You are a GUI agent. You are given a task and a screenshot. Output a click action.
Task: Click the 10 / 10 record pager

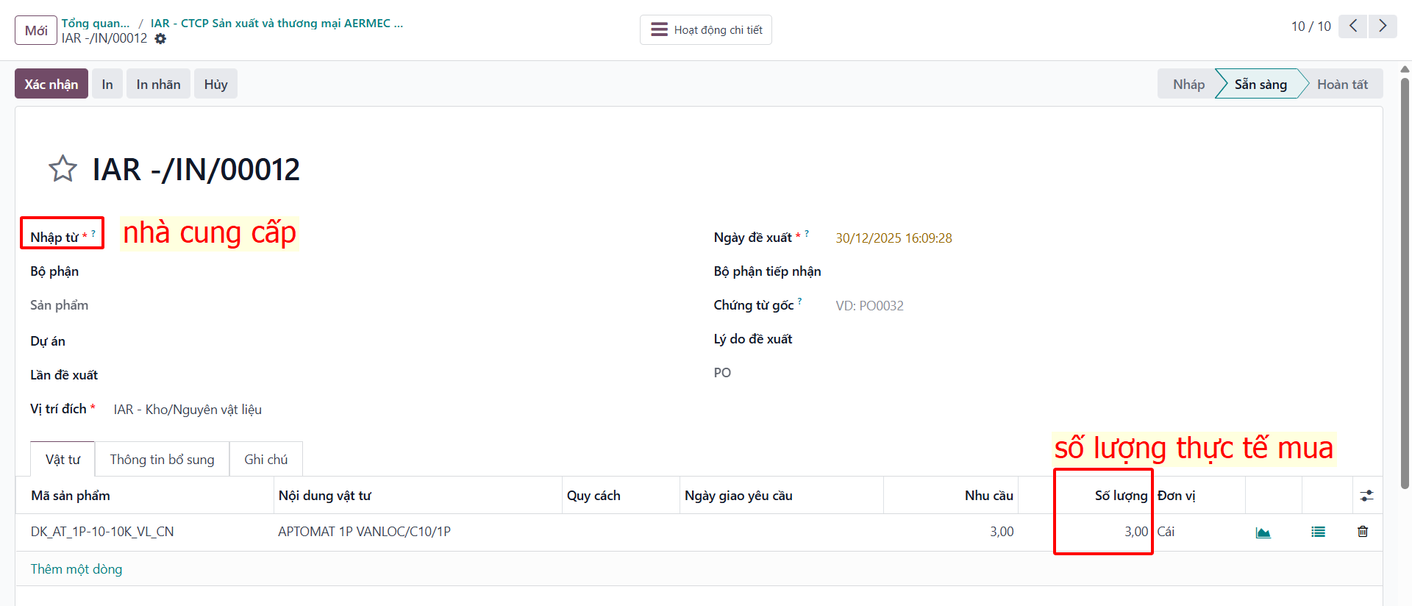click(x=1311, y=26)
